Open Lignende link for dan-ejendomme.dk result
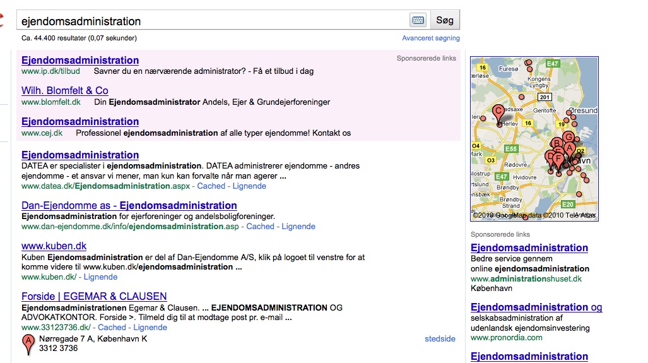The image size is (648, 363). coord(298,227)
